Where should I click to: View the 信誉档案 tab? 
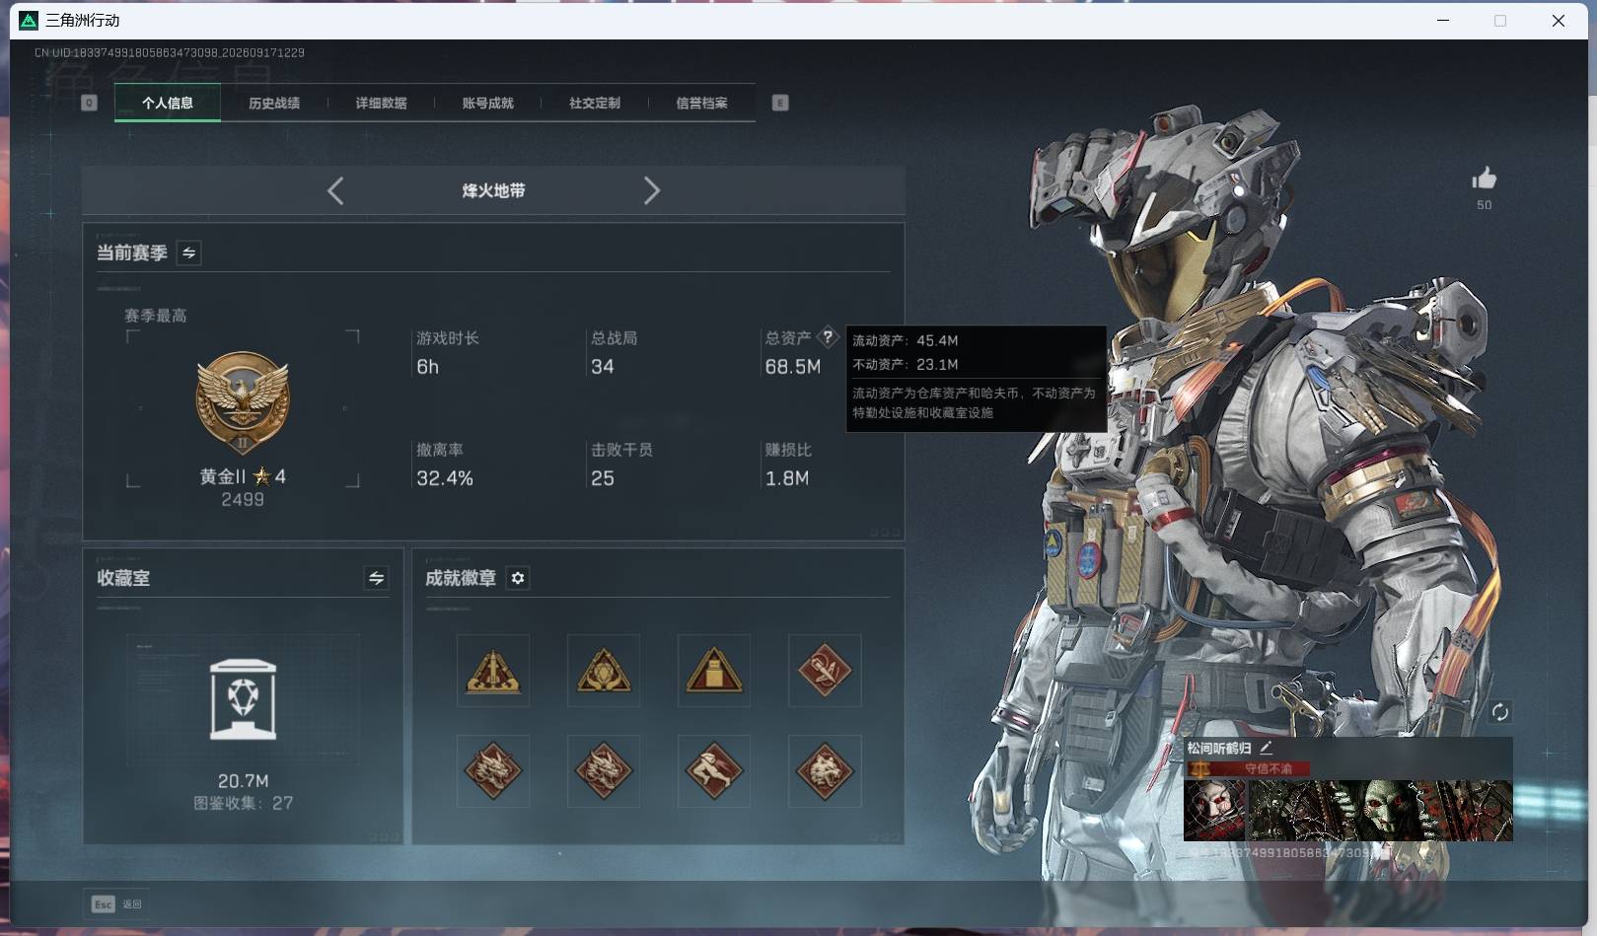(x=701, y=103)
